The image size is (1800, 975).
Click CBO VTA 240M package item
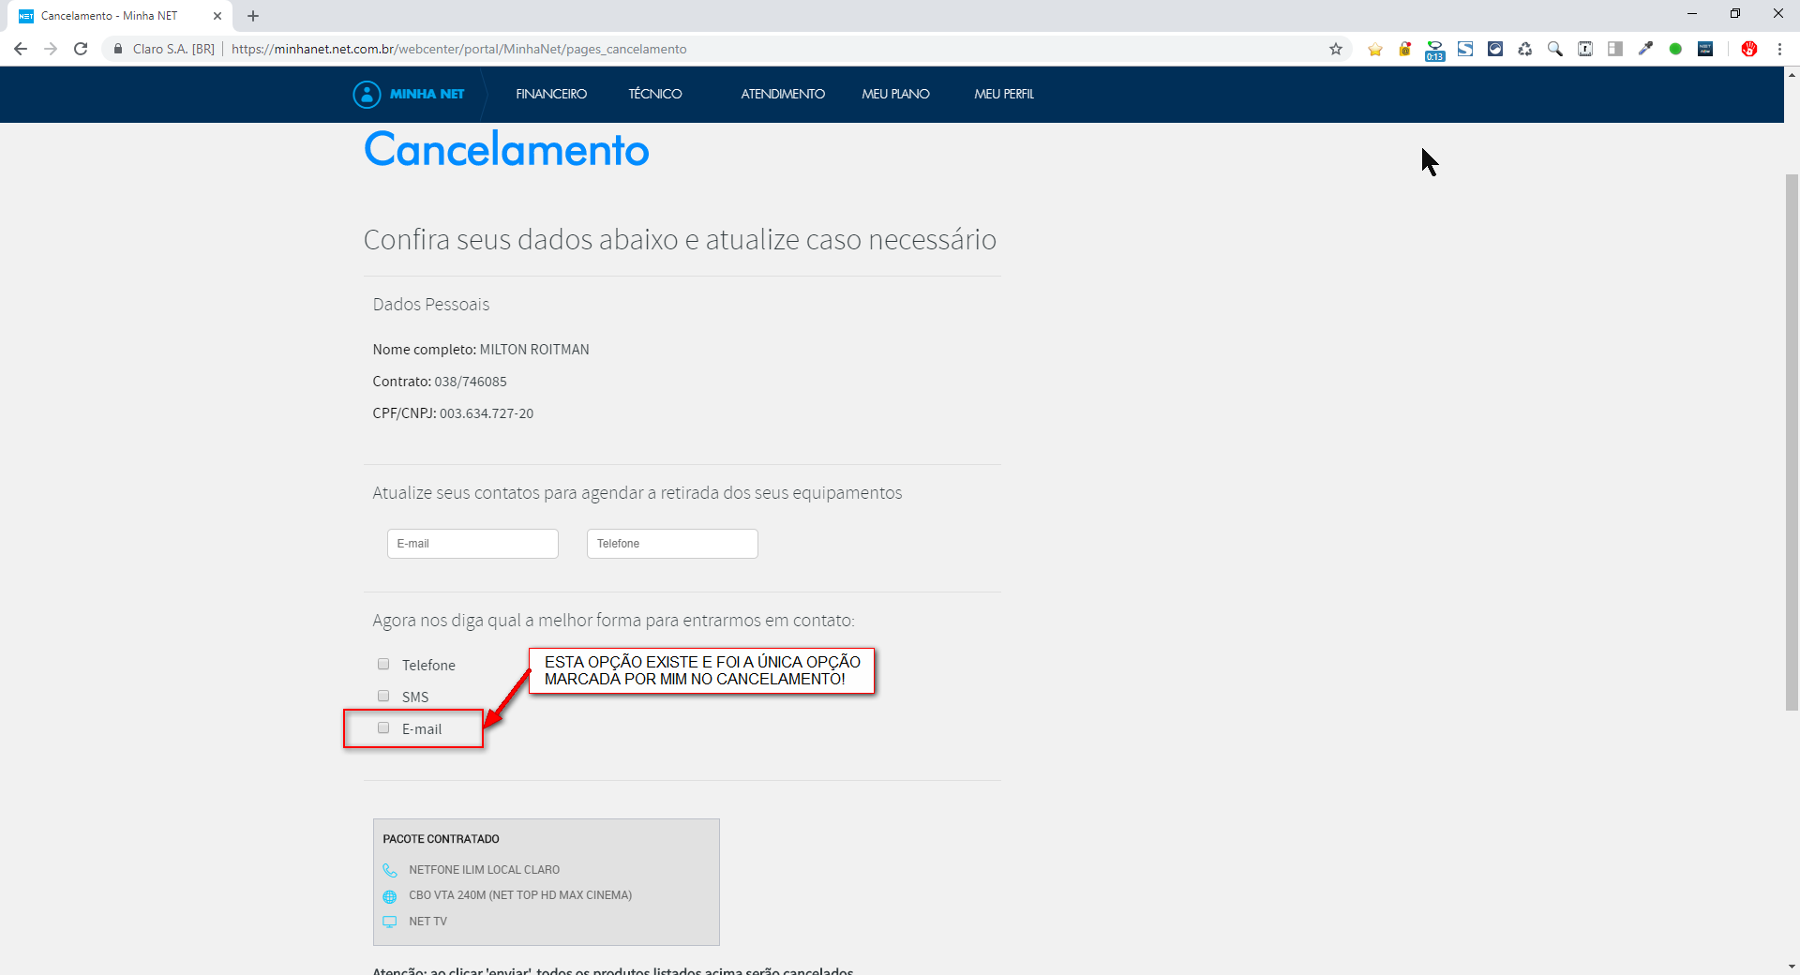(x=520, y=895)
